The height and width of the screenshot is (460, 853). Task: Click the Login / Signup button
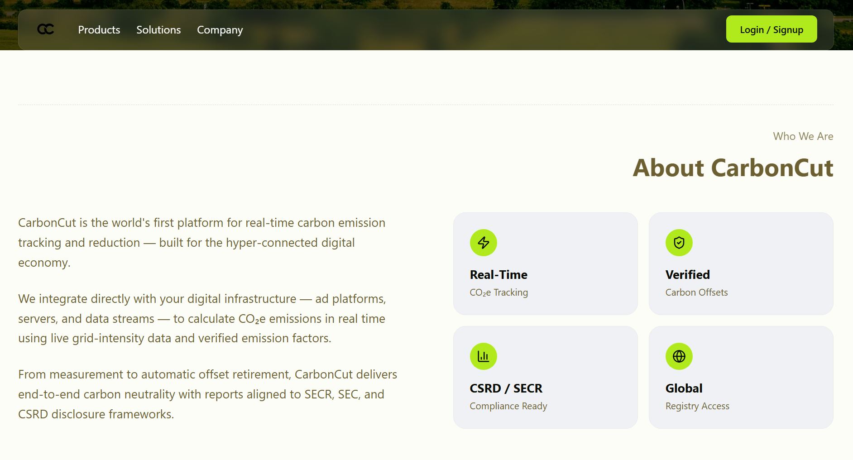(772, 29)
